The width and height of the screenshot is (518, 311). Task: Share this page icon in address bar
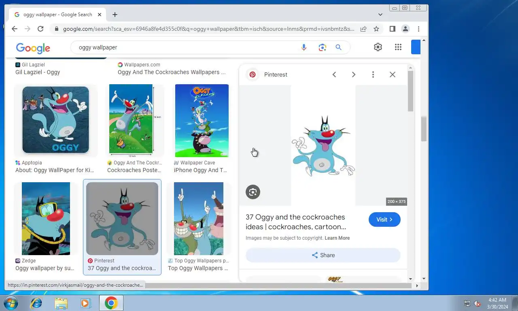[363, 29]
